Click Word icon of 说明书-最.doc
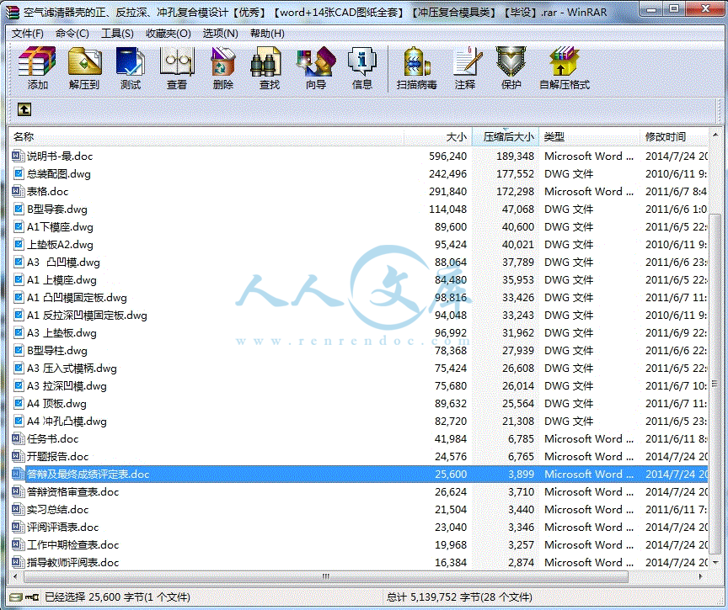728x610 pixels. point(18,156)
